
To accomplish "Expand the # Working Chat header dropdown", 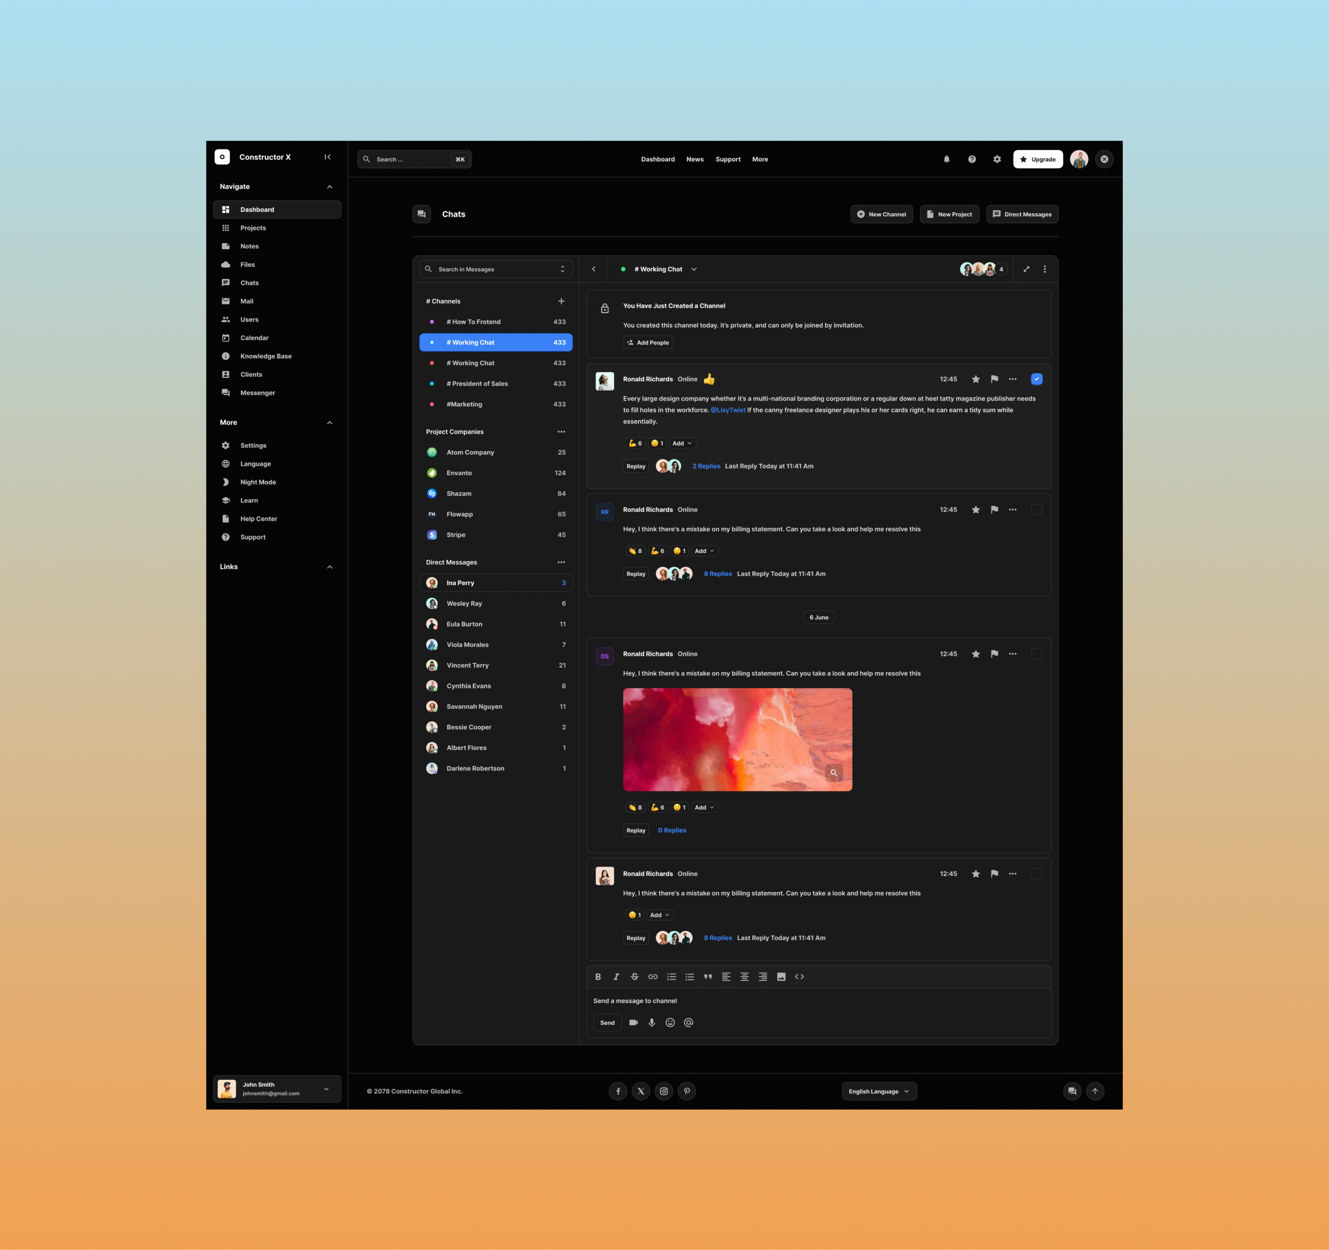I will coord(694,269).
